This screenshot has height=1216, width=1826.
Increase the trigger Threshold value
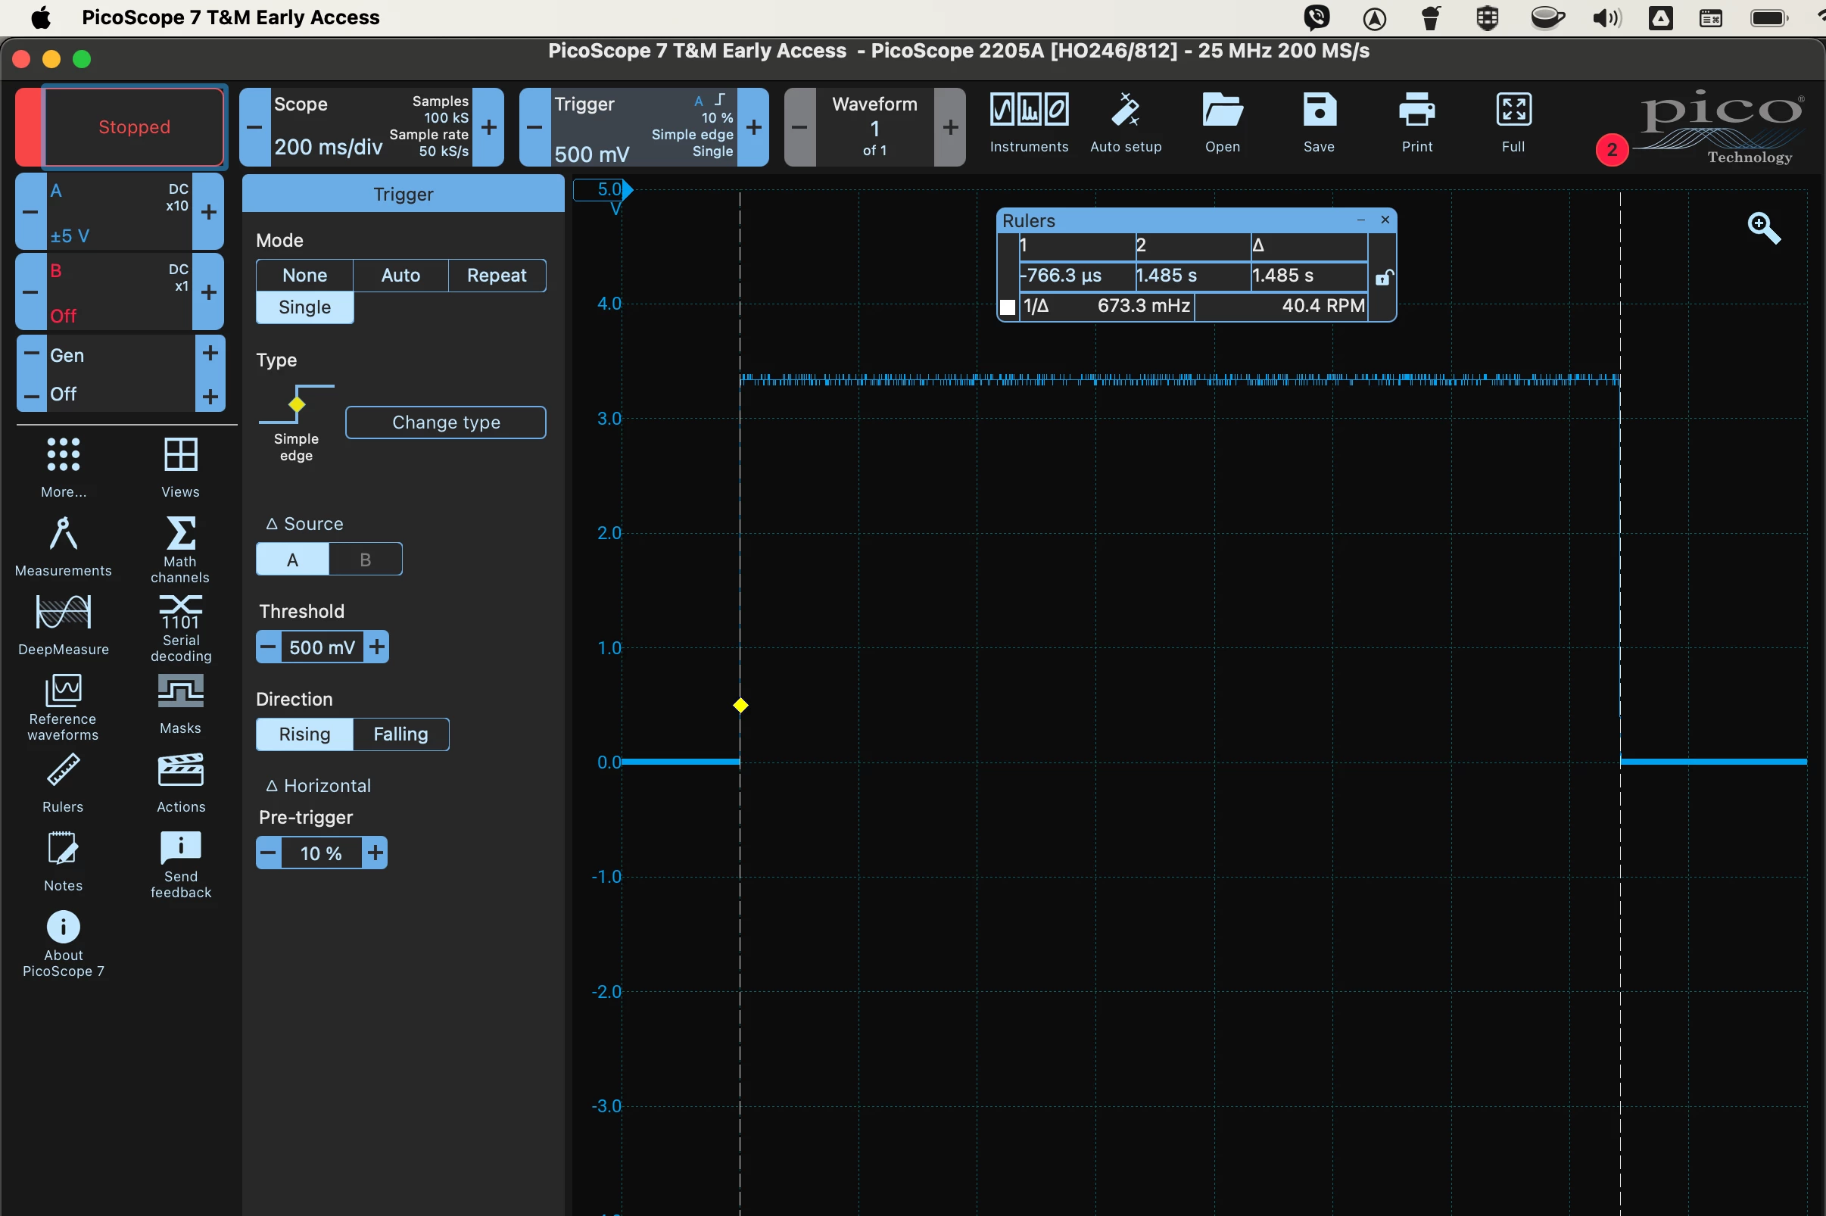[x=376, y=647]
